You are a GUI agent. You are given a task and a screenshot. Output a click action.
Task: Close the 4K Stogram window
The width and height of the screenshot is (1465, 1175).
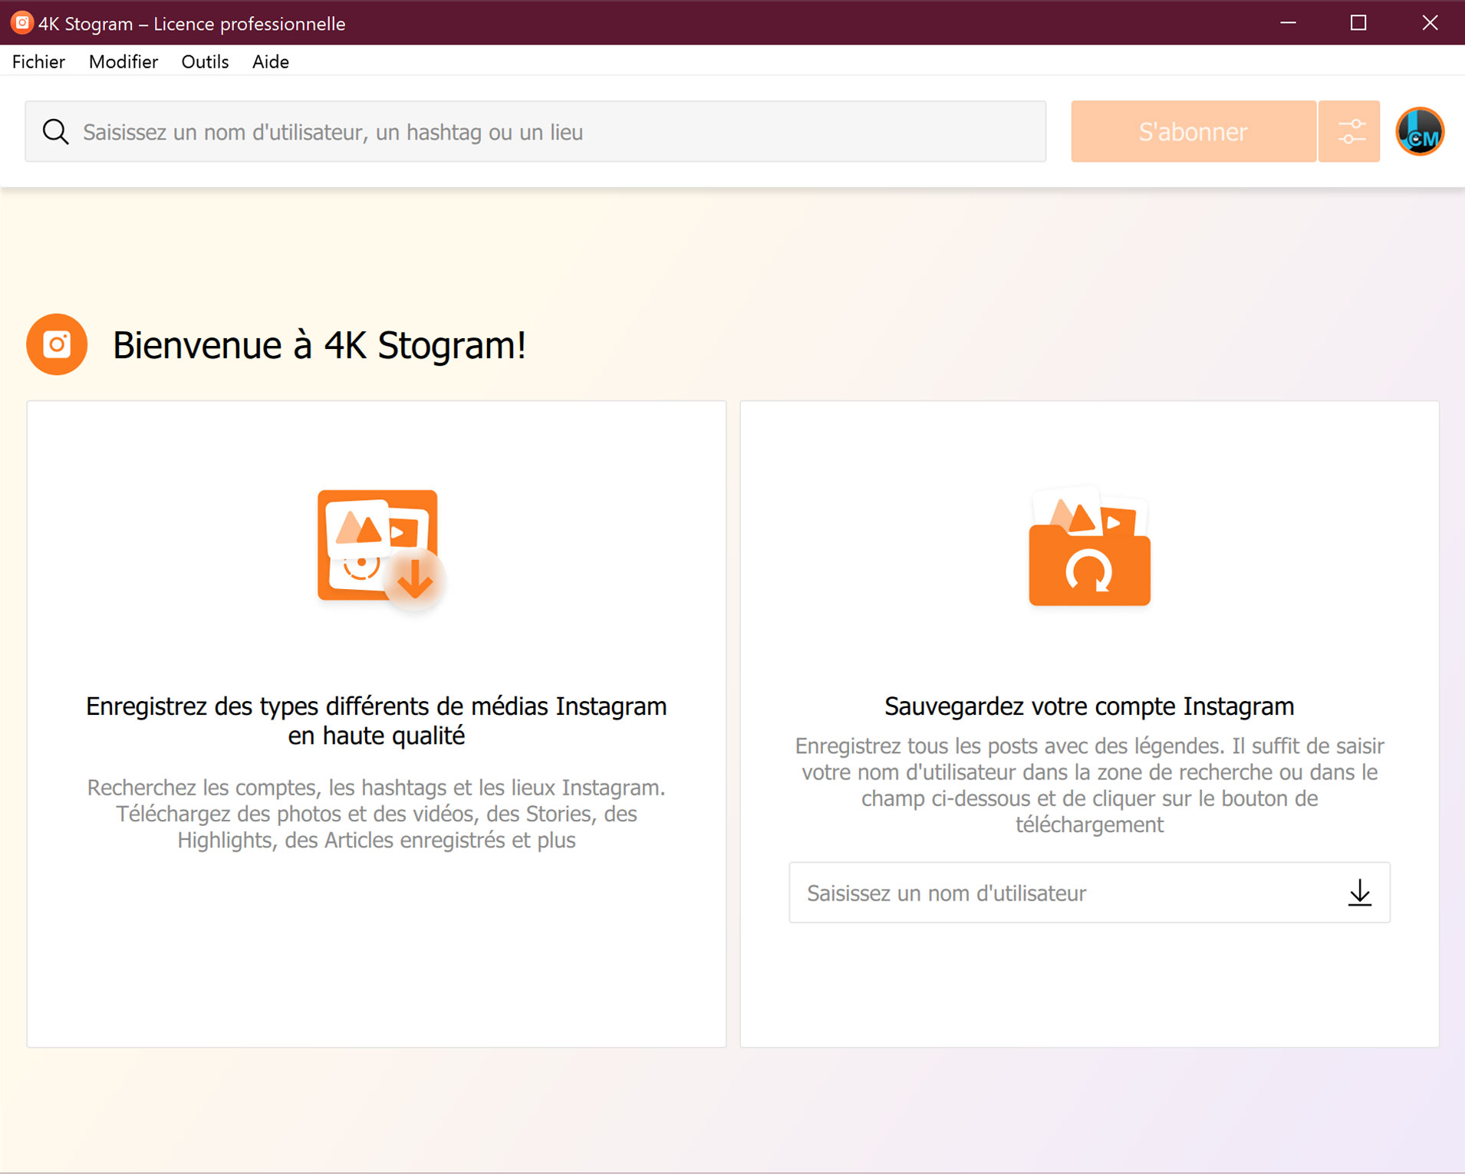point(1430,23)
